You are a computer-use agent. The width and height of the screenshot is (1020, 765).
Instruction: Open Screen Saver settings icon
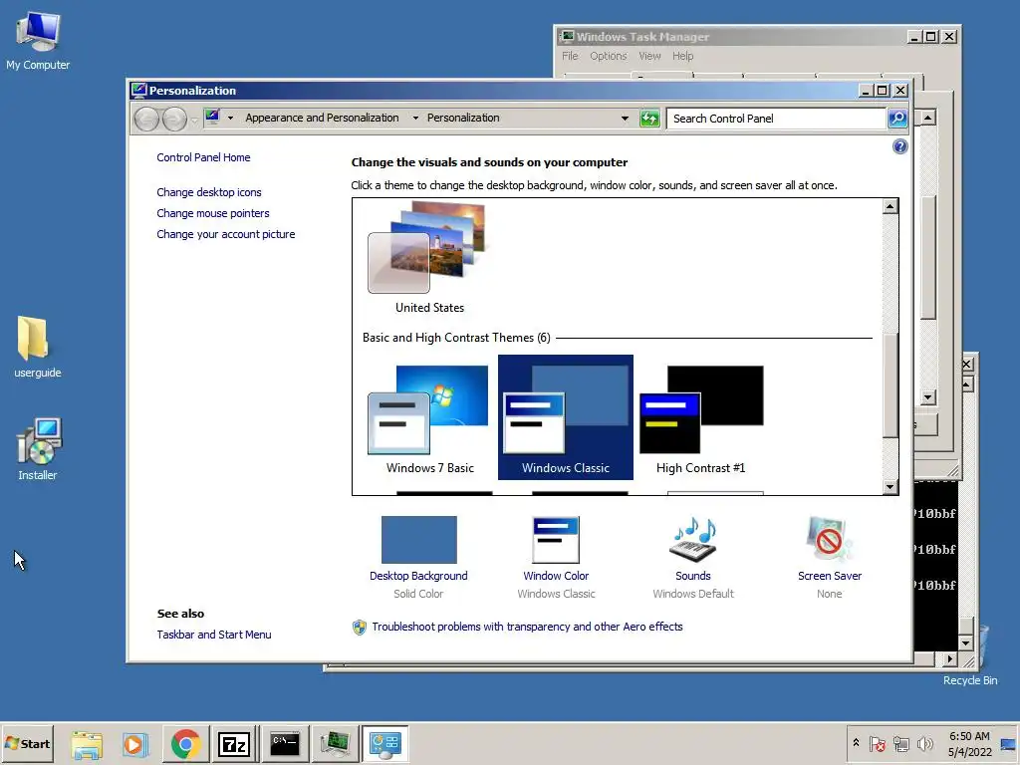coord(829,540)
